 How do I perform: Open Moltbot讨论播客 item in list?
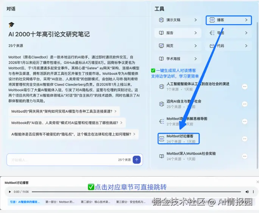click(179, 139)
